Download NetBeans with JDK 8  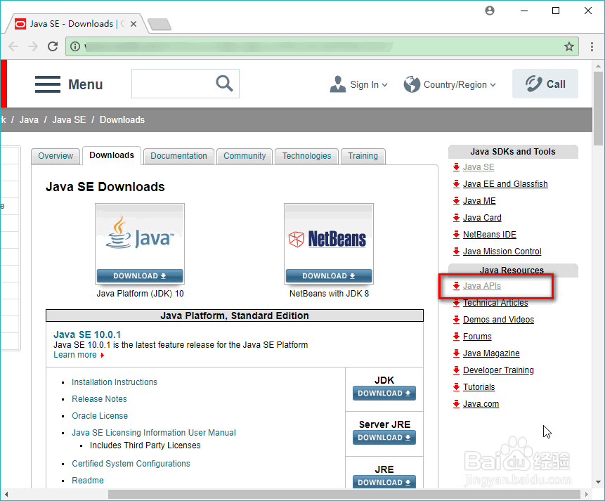pyautogui.click(x=329, y=276)
